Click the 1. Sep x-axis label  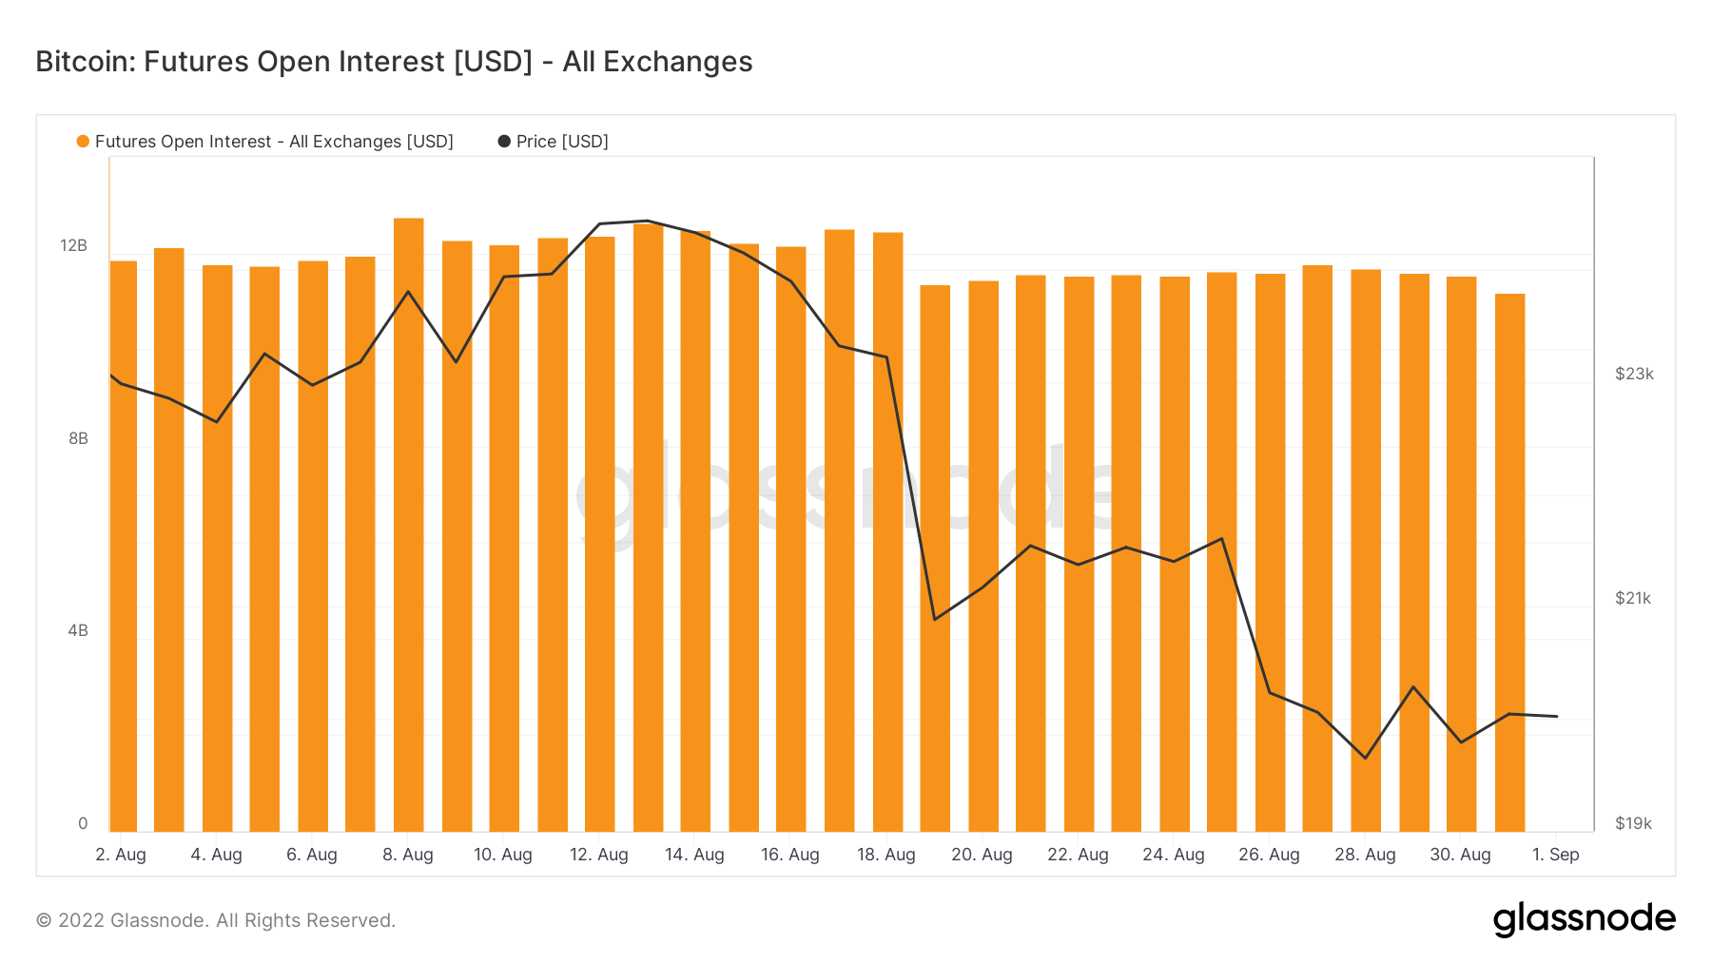click(1556, 855)
